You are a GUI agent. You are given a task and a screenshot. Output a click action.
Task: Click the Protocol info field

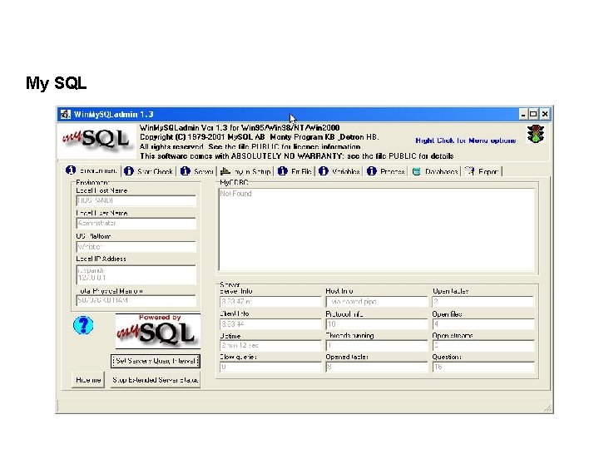(x=377, y=324)
